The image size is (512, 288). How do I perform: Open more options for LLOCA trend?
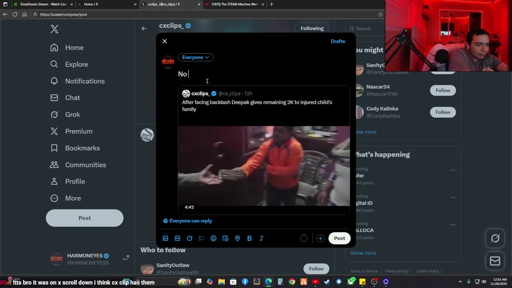[452, 225]
